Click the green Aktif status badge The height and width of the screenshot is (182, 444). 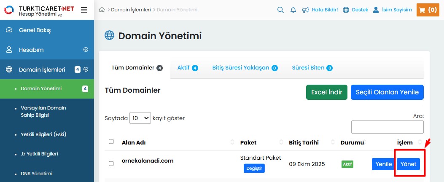pos(347,164)
